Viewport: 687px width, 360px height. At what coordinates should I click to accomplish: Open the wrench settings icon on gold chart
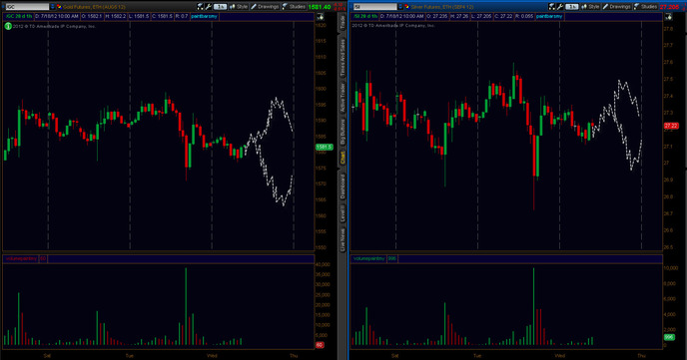click(x=209, y=7)
